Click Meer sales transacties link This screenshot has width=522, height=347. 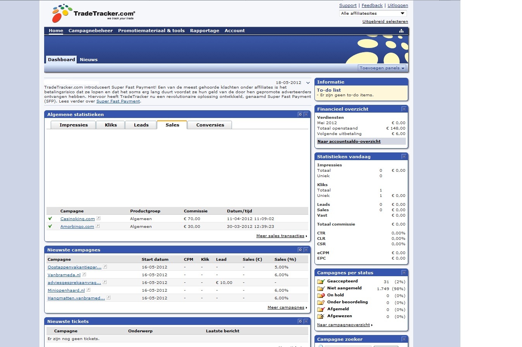click(x=280, y=236)
